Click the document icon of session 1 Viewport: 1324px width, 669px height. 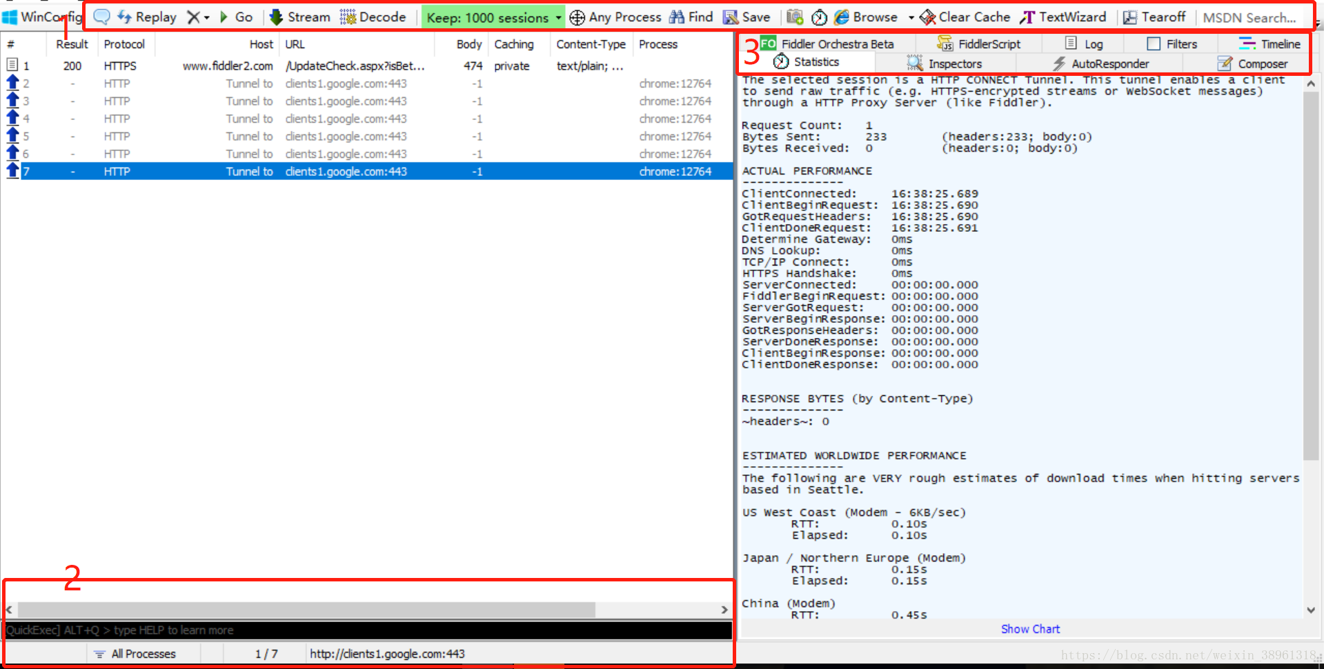12,65
